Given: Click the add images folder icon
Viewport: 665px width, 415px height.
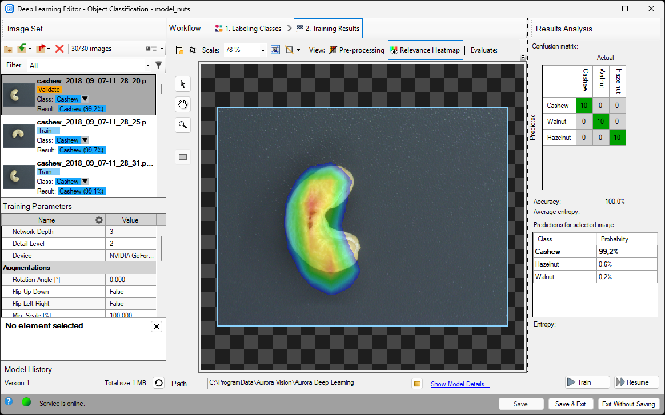Looking at the screenshot, I should pos(8,49).
